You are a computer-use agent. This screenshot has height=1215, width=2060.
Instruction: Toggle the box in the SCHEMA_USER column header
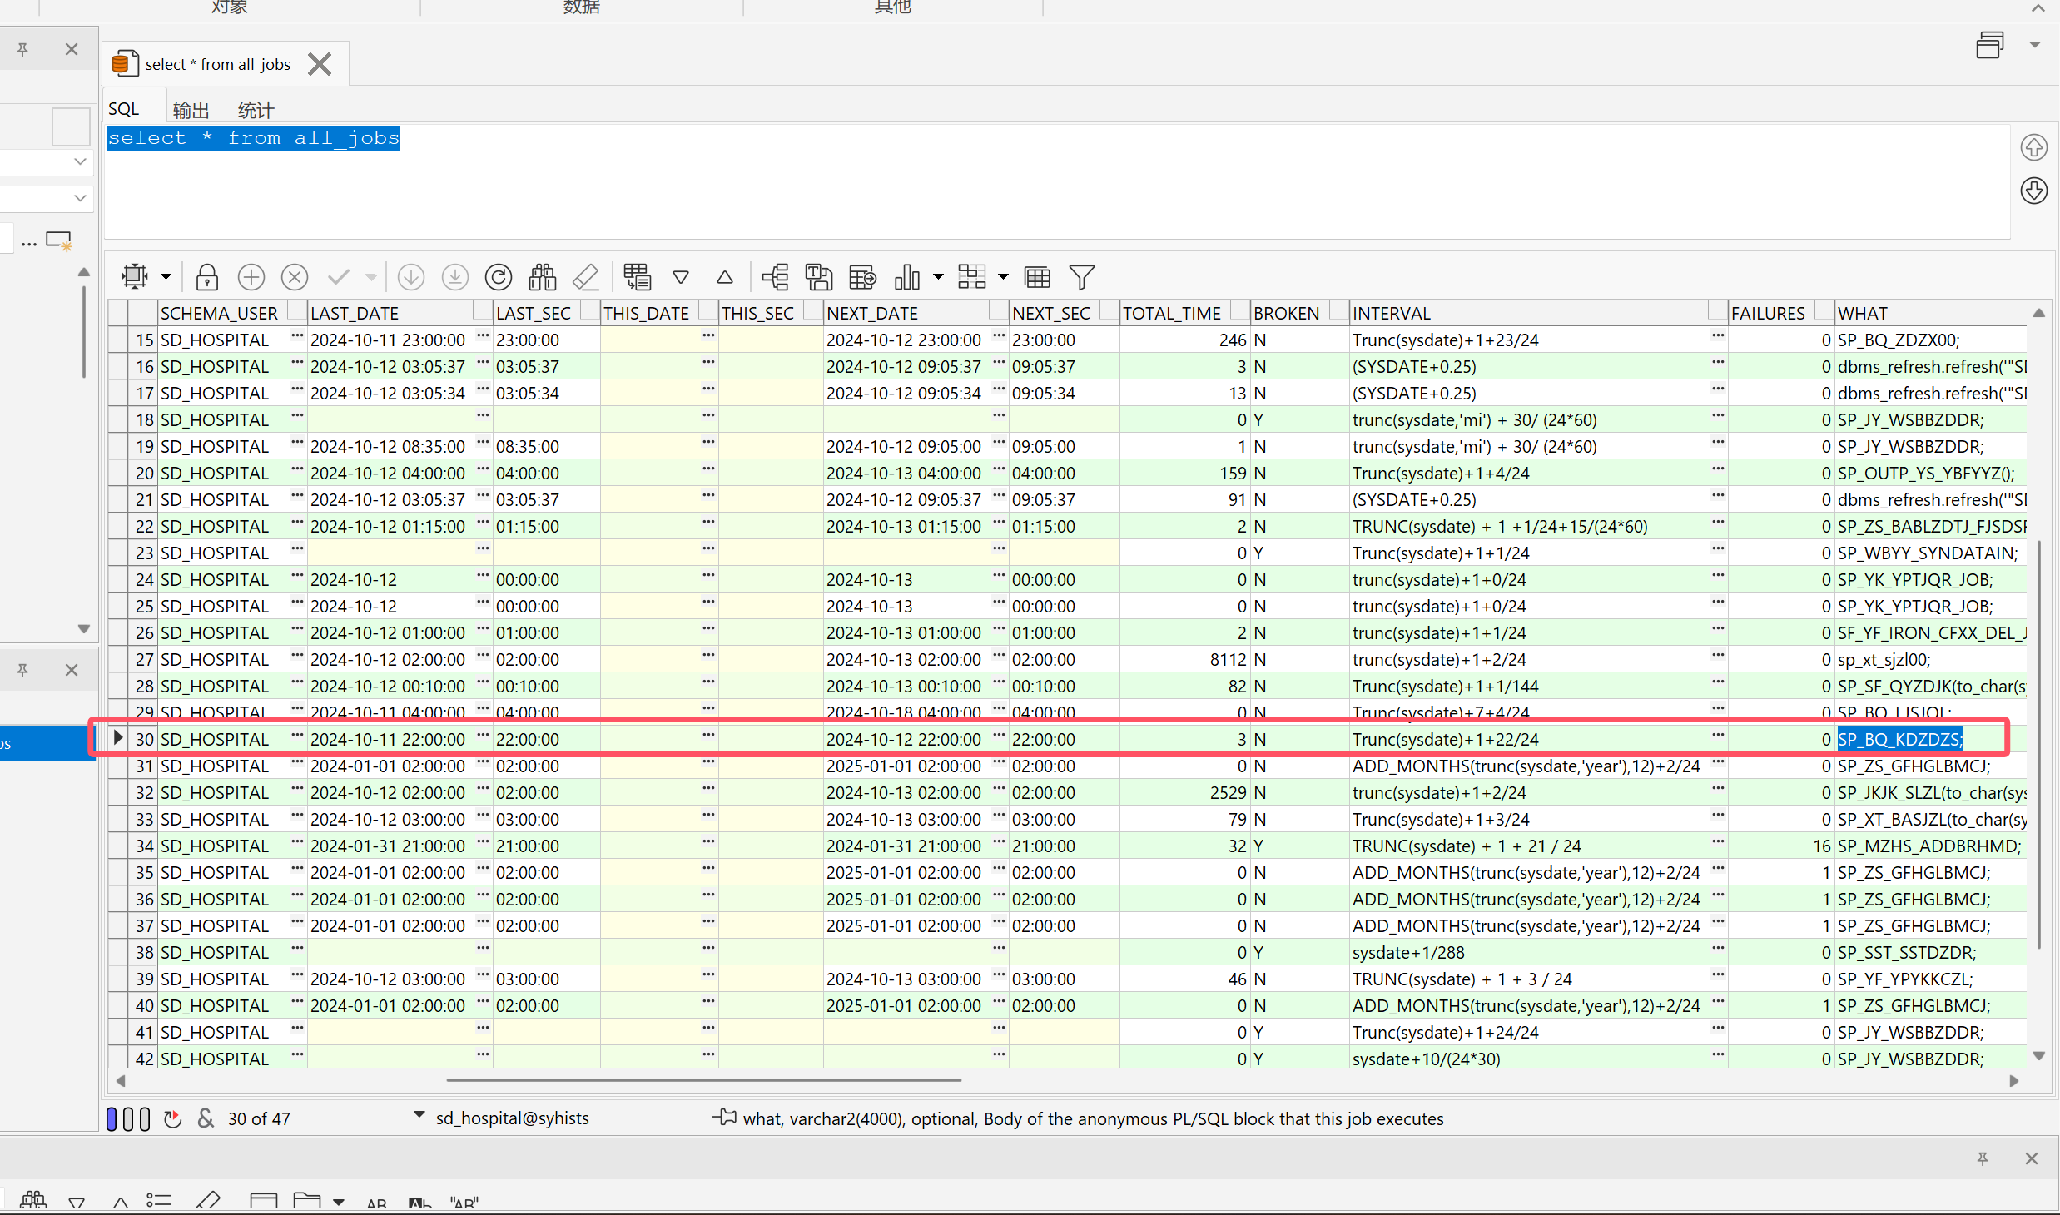(x=296, y=311)
